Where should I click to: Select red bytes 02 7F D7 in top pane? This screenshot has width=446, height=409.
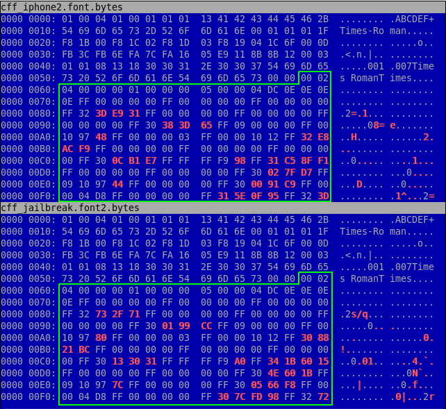click(x=297, y=170)
